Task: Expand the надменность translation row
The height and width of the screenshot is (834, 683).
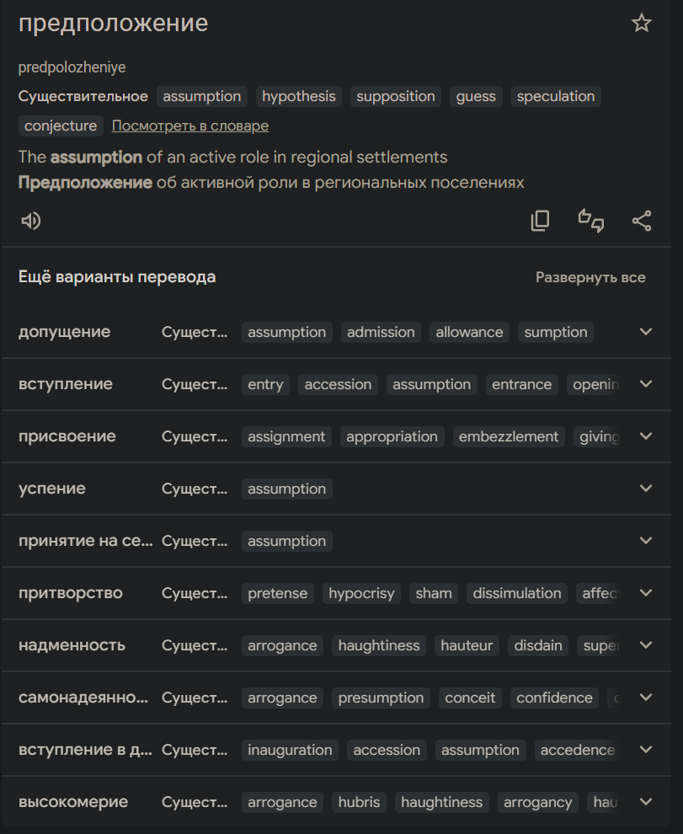Action: pos(646,645)
